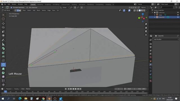Open the File menu
Image resolution: width=180 pixels, height=101 pixels.
tap(5, 4)
